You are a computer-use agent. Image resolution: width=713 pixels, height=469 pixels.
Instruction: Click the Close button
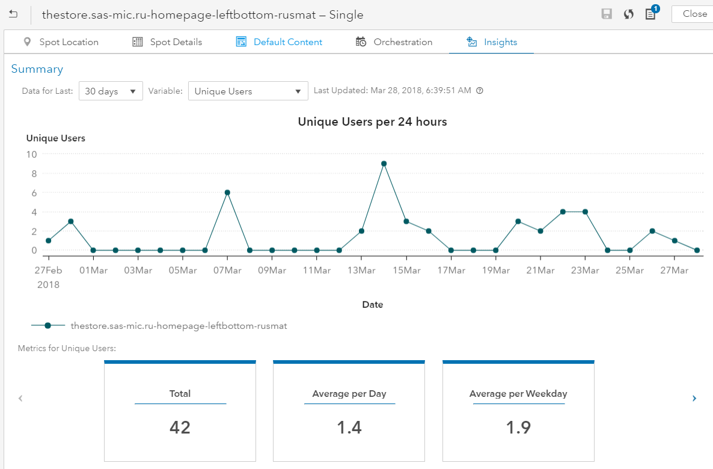(694, 14)
